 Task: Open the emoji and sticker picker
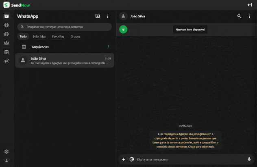(132, 159)
